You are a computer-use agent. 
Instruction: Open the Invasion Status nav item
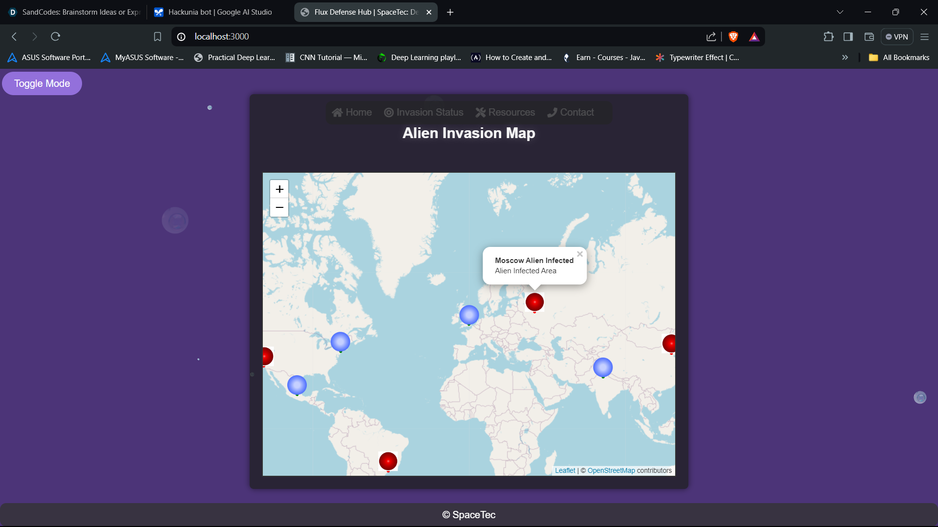[x=424, y=112]
